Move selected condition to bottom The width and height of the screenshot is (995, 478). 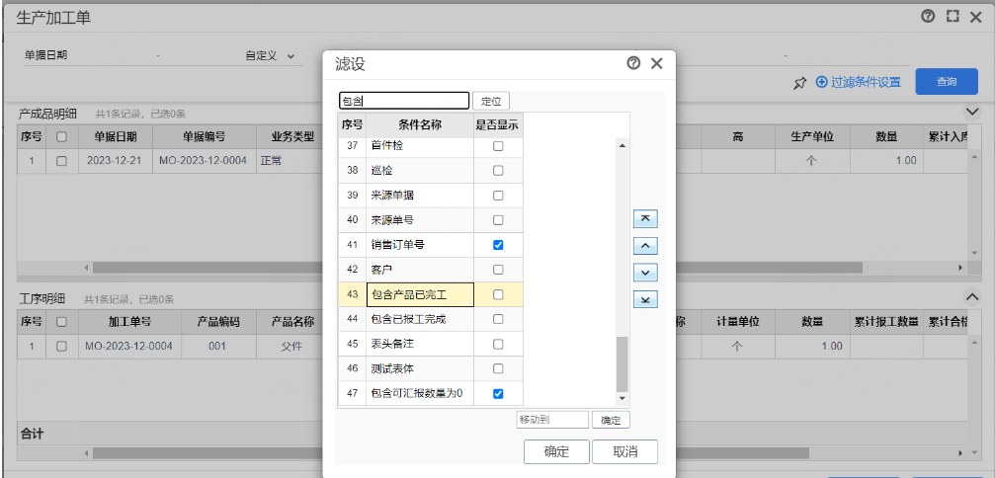tap(645, 299)
